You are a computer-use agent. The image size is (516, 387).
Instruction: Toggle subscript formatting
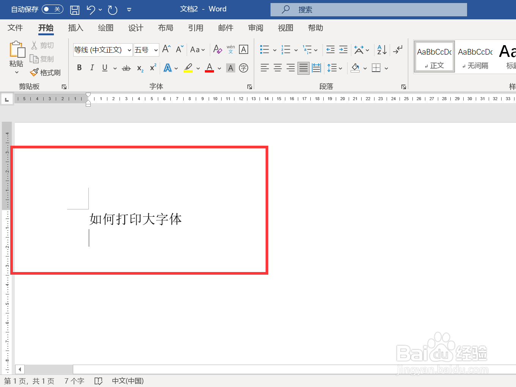pyautogui.click(x=140, y=68)
